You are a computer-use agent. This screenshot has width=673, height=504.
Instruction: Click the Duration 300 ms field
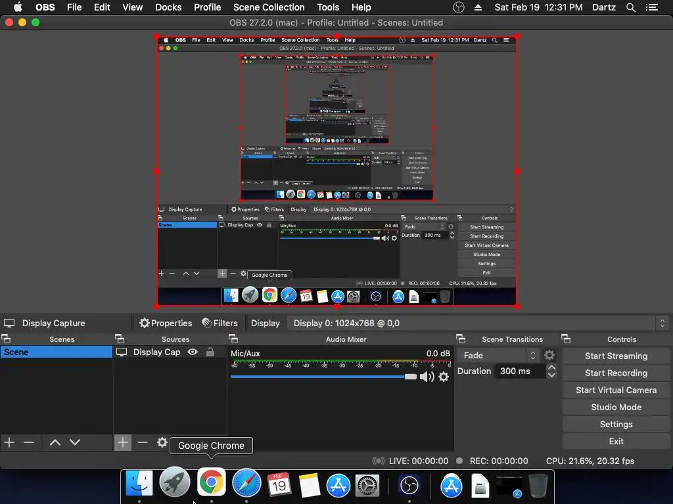click(521, 371)
